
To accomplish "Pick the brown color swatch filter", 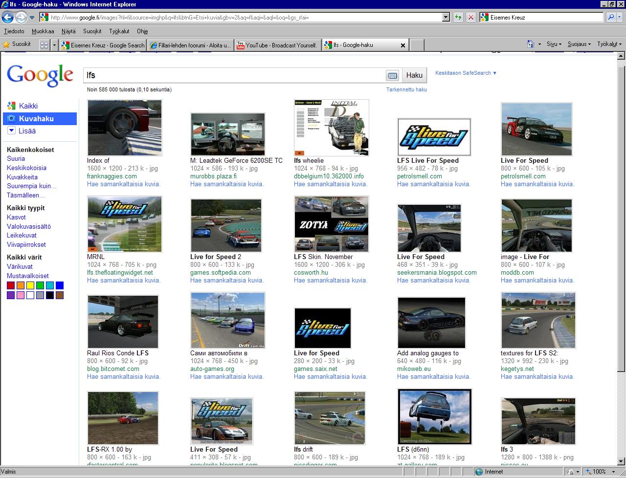I will tap(60, 295).
